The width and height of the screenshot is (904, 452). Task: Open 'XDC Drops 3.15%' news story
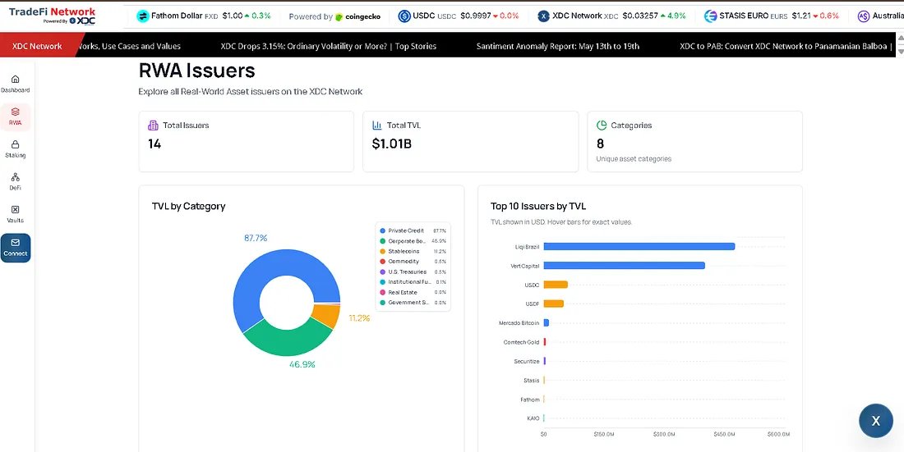329,46
